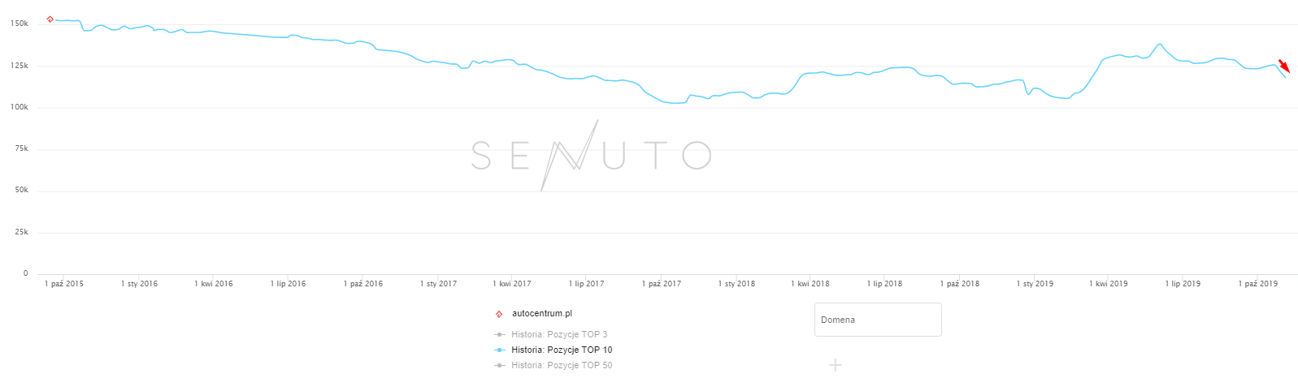Click the gray legend marker for TOP 3
The width and height of the screenshot is (1298, 378).
[500, 334]
